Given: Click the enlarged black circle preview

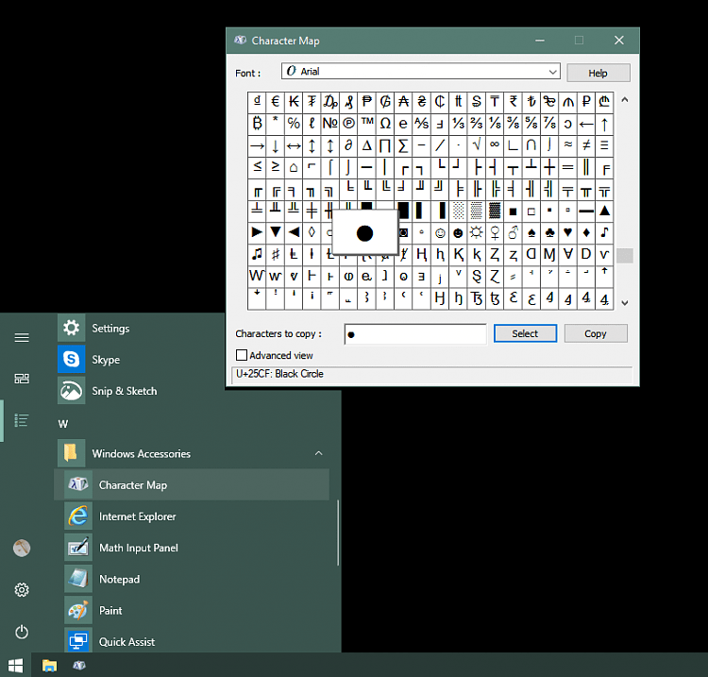Looking at the screenshot, I should pos(364,233).
